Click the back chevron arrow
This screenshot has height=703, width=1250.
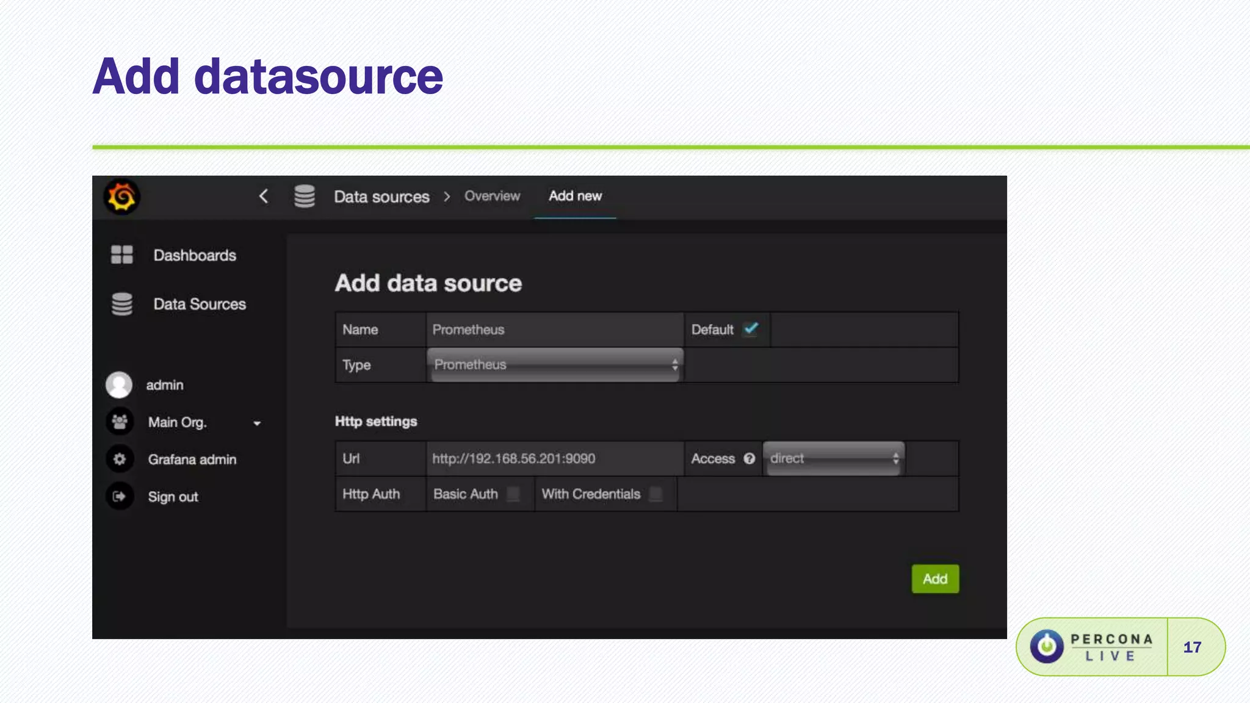264,196
